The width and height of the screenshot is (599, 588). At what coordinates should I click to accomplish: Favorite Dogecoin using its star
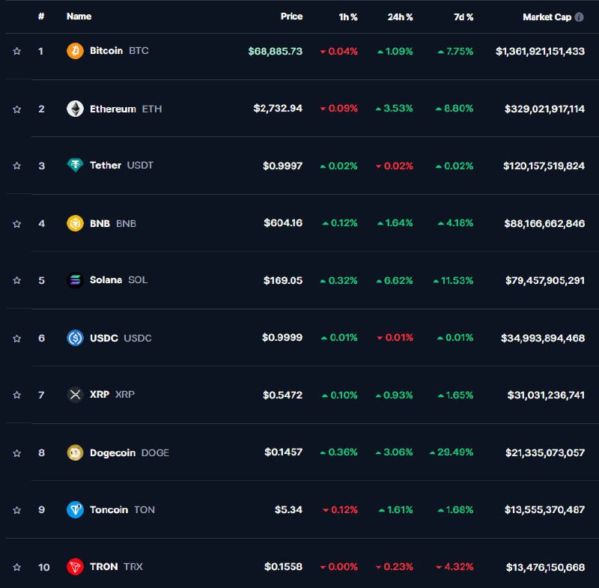click(16, 452)
